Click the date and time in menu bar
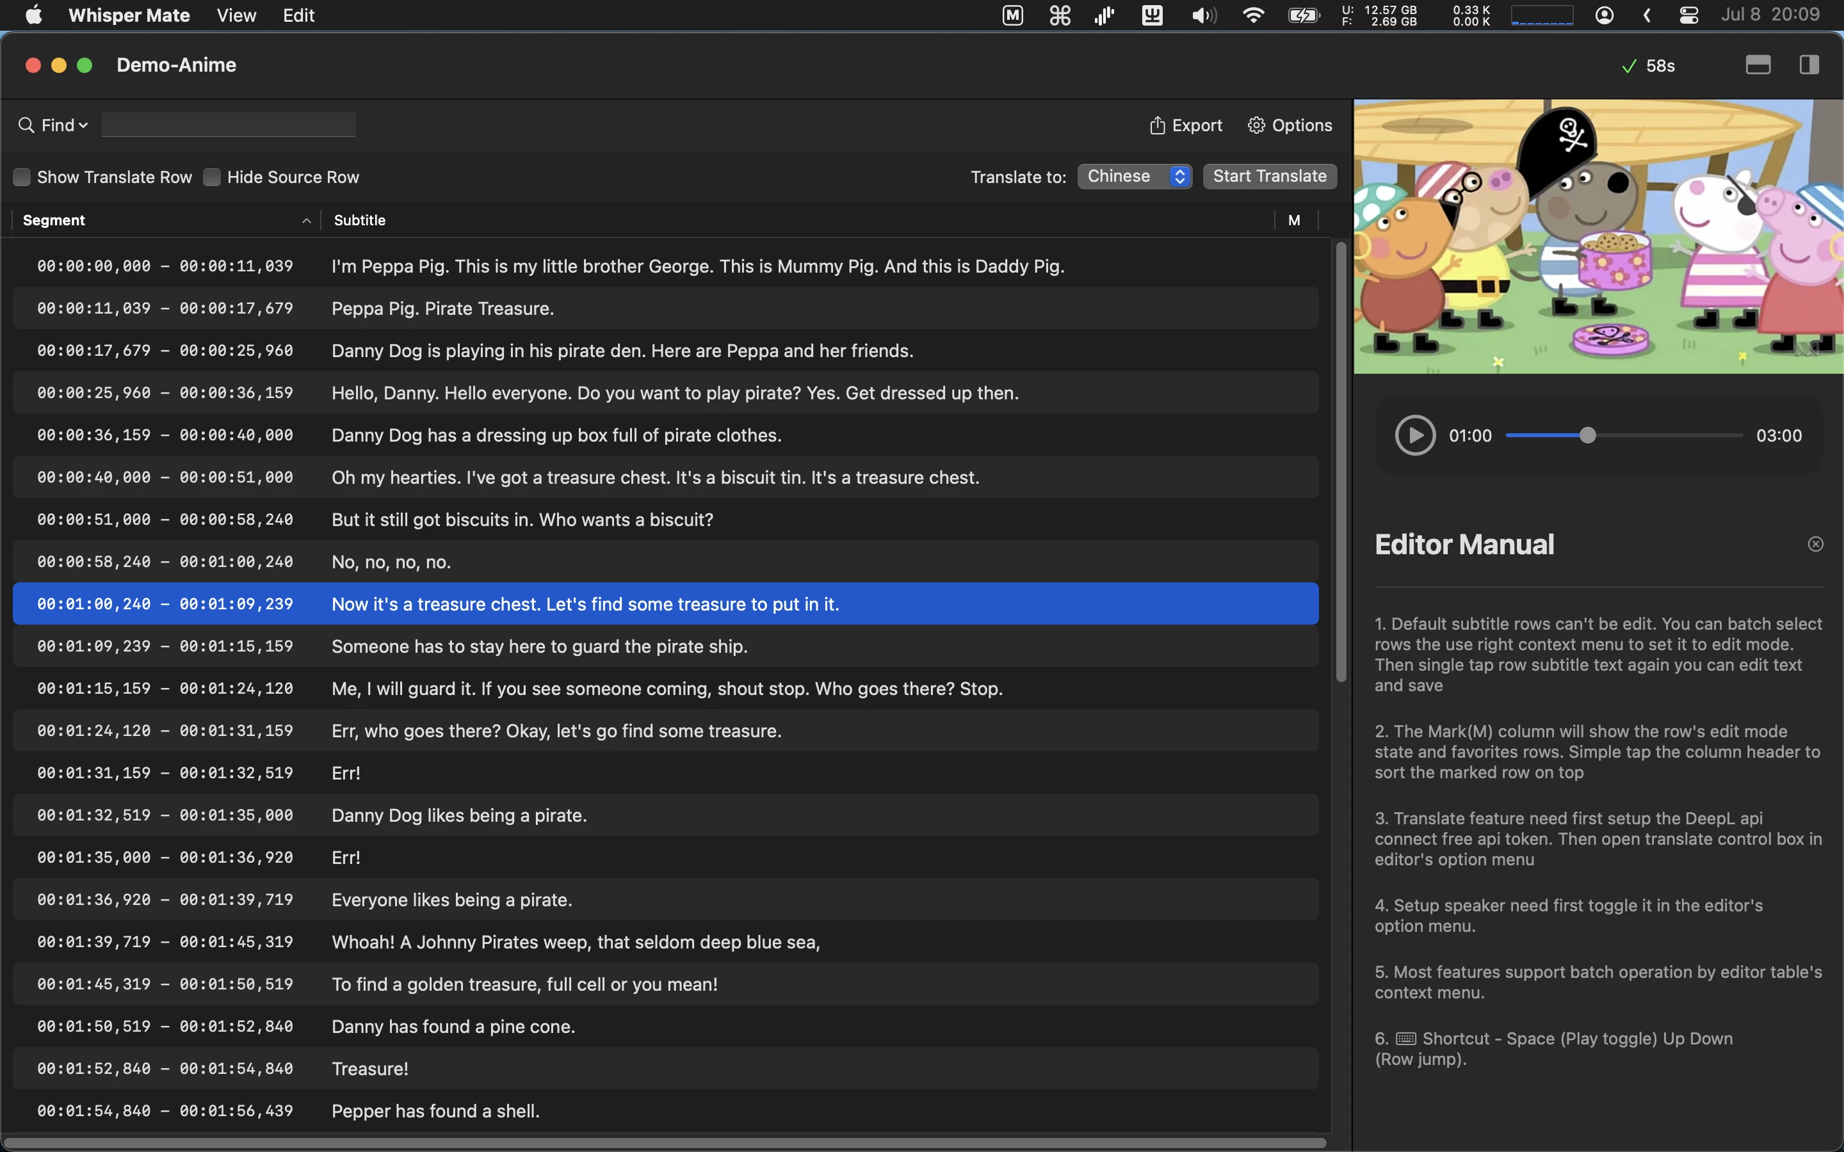 tap(1770, 15)
